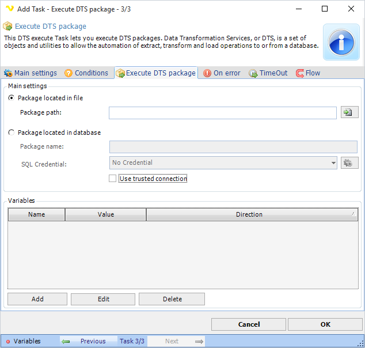Close the Add Task window
Viewport: 365px width, 348px height.
click(351, 9)
